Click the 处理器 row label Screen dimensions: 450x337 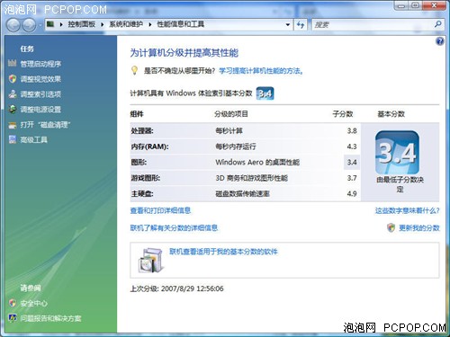pyautogui.click(x=142, y=131)
